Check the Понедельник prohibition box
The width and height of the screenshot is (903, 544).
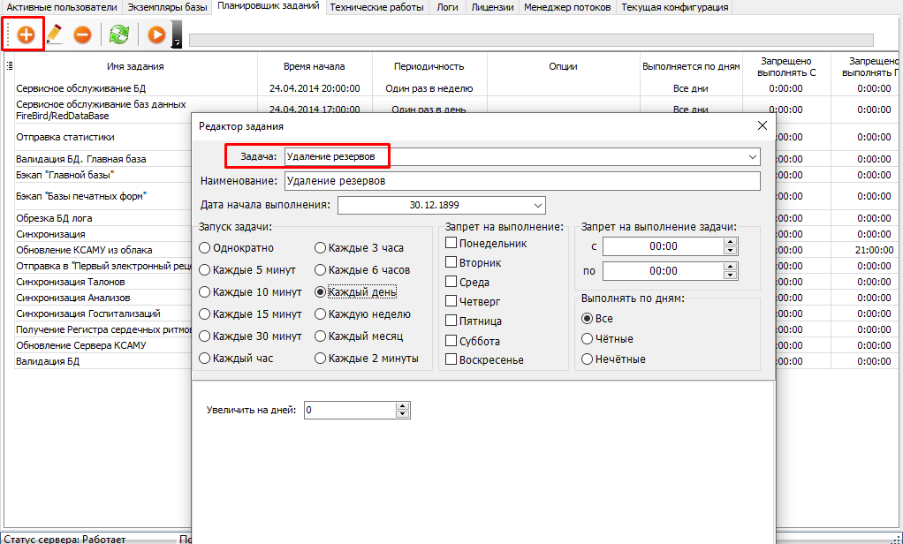(x=451, y=243)
